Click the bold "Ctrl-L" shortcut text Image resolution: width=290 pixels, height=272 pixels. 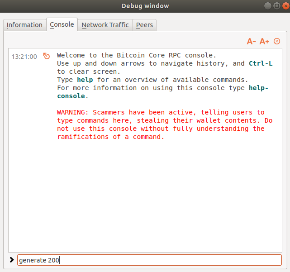click(261, 63)
